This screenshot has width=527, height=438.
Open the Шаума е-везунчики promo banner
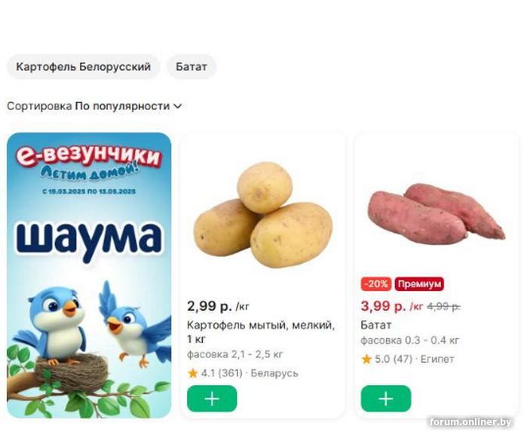(89, 275)
